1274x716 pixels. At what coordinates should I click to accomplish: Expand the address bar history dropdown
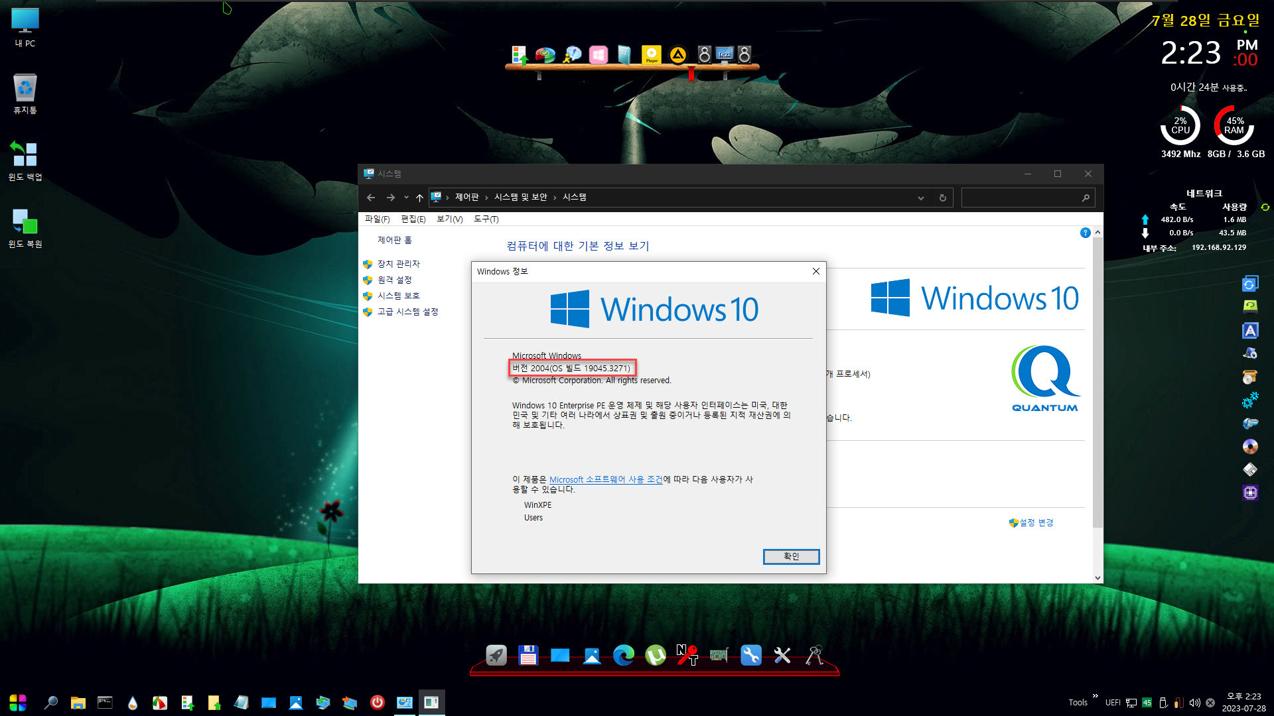(x=920, y=198)
